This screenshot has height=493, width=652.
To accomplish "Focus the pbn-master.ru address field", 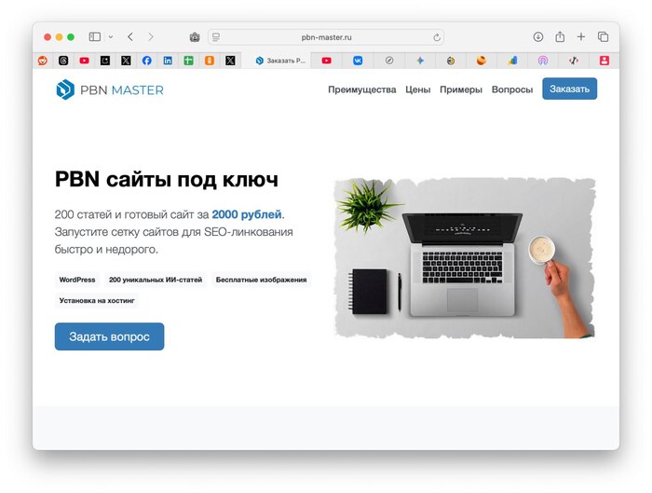I will pos(326,37).
